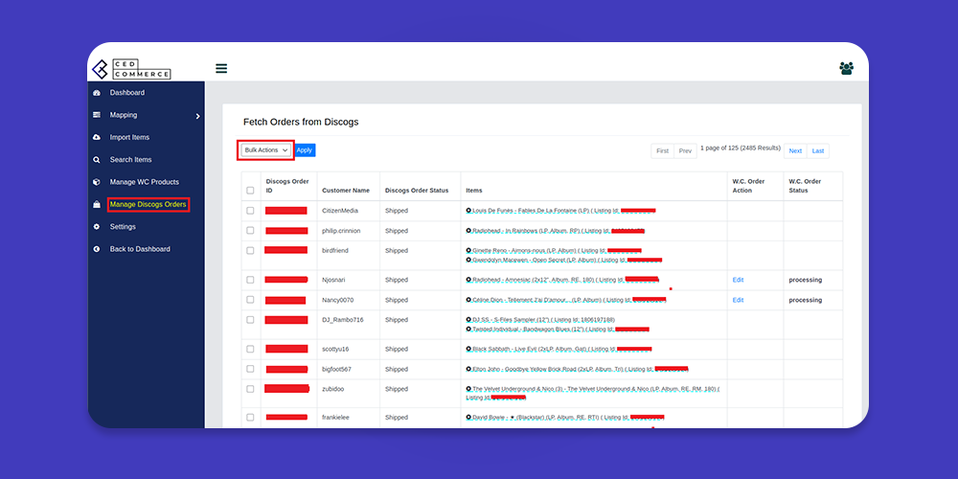
Task: Check the bigfoot567 order row
Action: [x=250, y=369]
